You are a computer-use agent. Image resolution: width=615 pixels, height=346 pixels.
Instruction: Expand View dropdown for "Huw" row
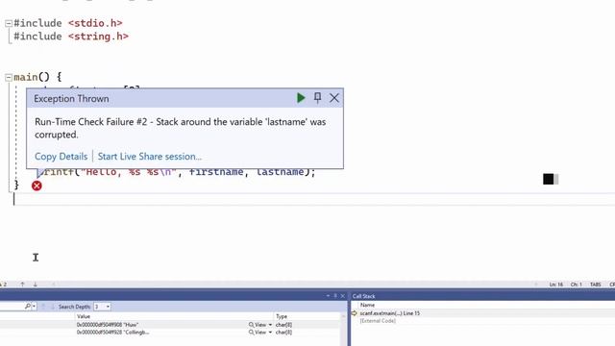click(x=270, y=325)
